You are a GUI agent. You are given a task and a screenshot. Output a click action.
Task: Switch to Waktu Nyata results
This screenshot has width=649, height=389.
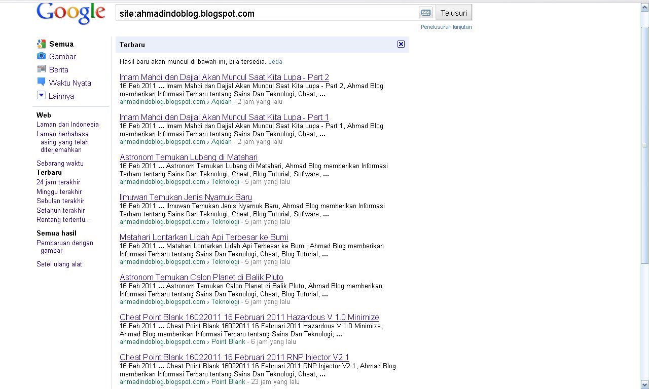coord(70,83)
